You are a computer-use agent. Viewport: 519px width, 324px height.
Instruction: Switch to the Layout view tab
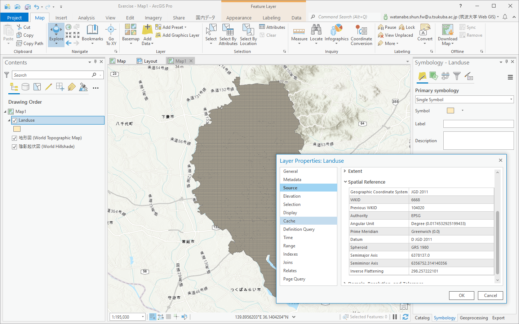point(147,61)
